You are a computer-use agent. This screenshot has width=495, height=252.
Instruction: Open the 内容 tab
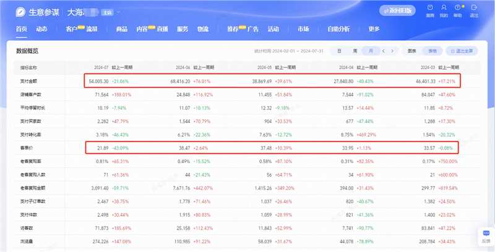point(142,29)
